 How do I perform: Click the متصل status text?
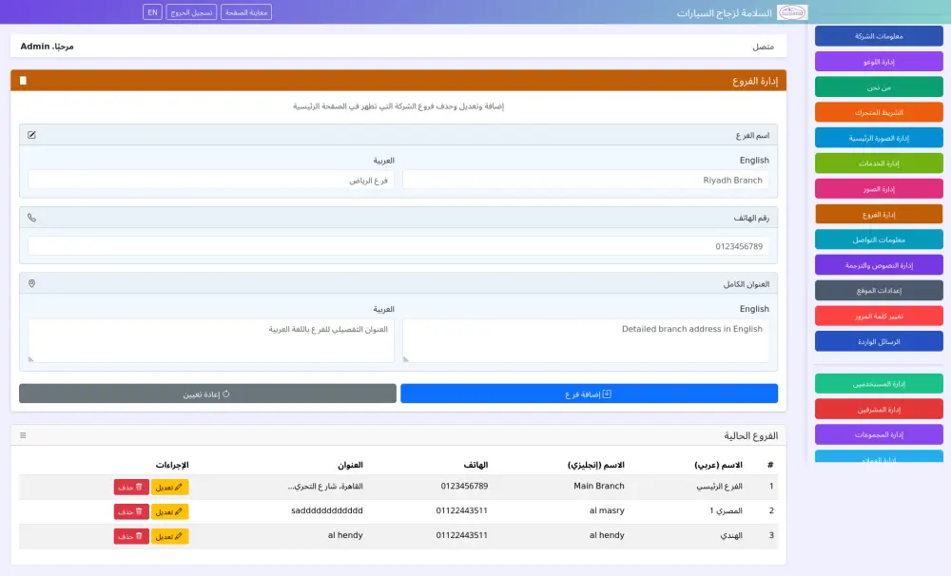coord(763,47)
